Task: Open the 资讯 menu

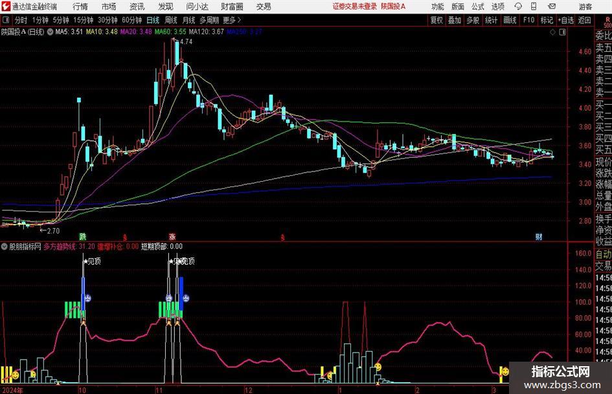Action: click(137, 6)
